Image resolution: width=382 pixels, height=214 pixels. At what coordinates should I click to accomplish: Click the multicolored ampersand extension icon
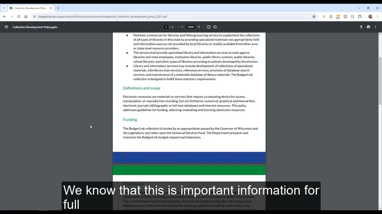[331, 17]
